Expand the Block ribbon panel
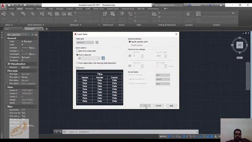This screenshot has width=252, height=142. (x=9, y=25)
